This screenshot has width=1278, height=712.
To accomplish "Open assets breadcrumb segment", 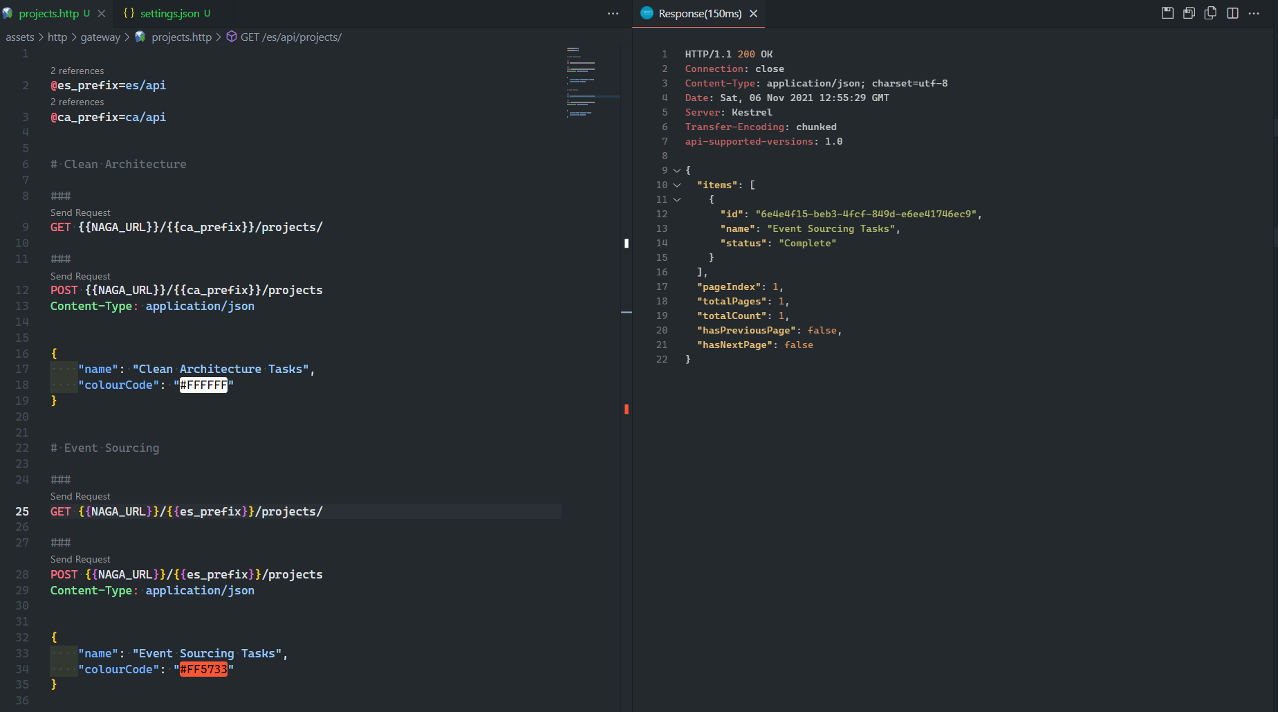I will click(20, 37).
